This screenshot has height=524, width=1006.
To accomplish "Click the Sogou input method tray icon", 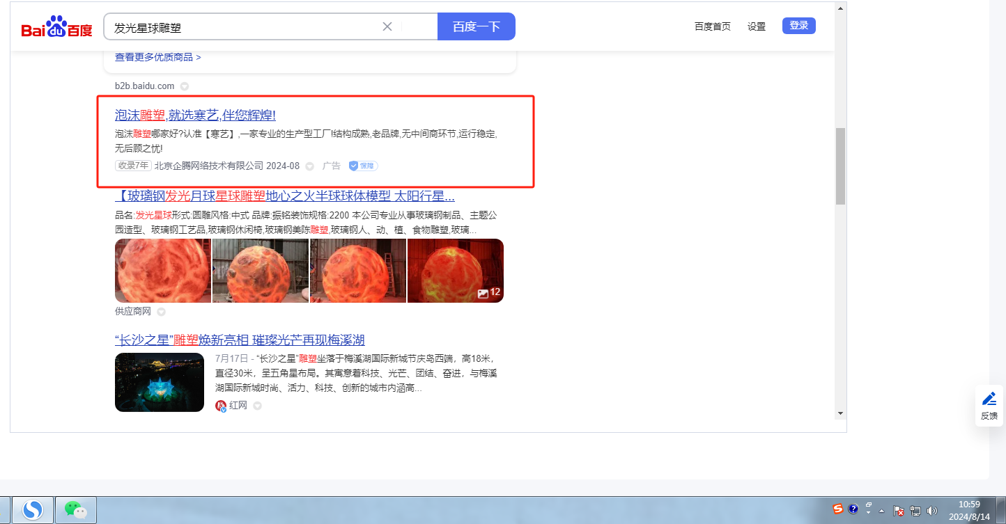I will pyautogui.click(x=839, y=509).
